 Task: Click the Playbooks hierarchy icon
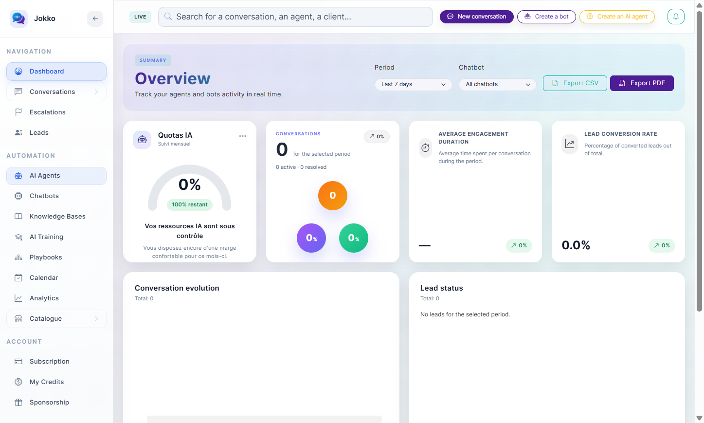point(18,257)
